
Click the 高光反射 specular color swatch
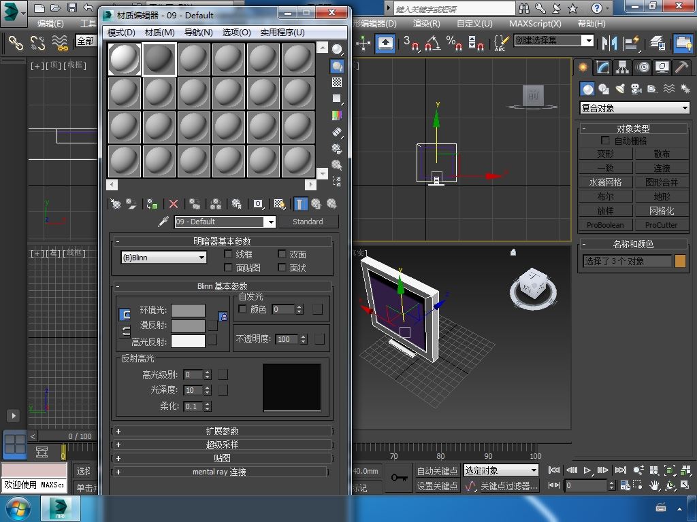point(188,341)
